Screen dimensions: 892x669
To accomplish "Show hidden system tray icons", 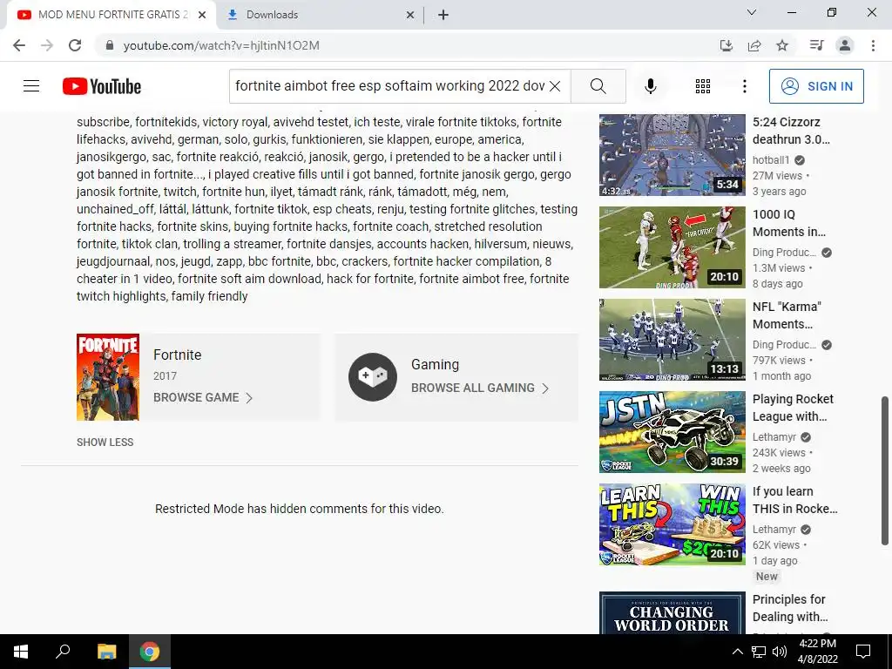I will pos(737,652).
